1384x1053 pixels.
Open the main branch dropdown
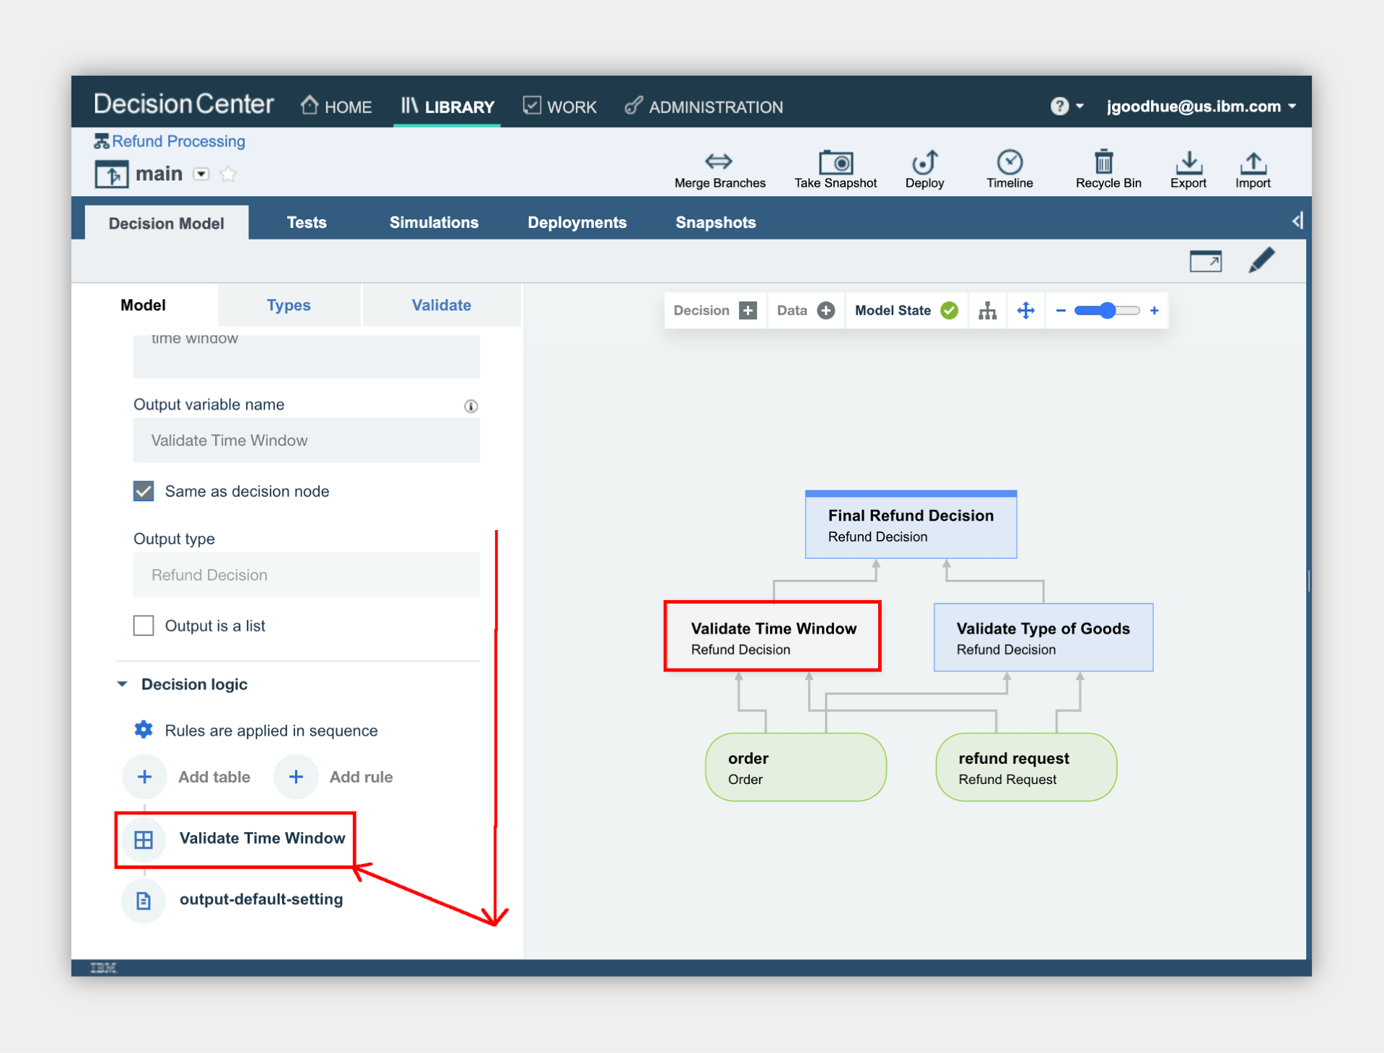point(201,174)
